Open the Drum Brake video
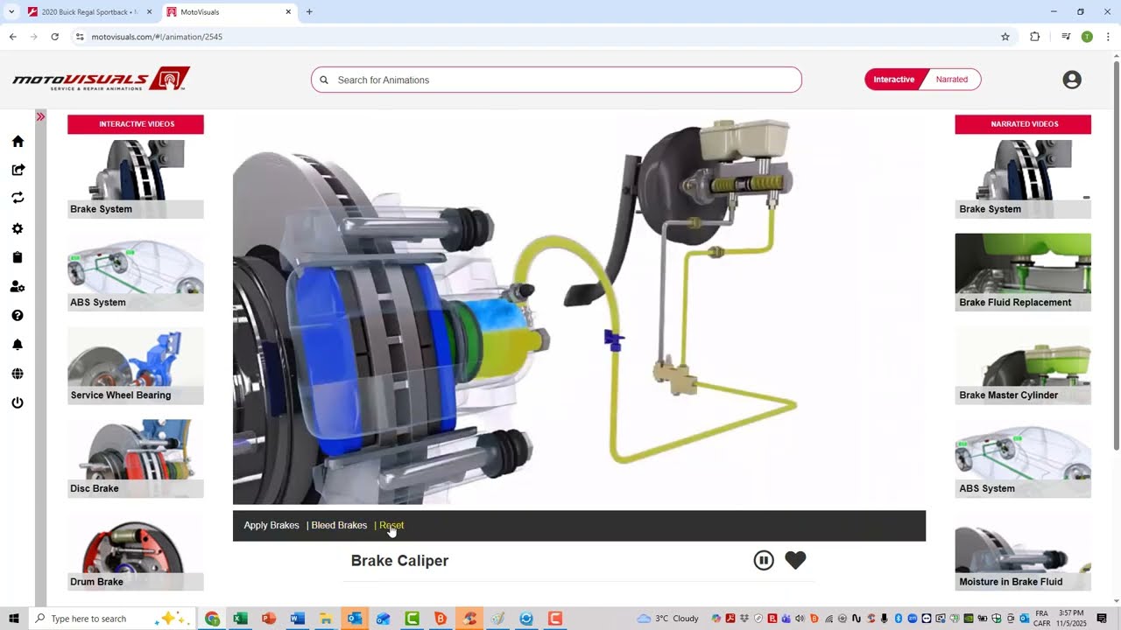 click(136, 552)
